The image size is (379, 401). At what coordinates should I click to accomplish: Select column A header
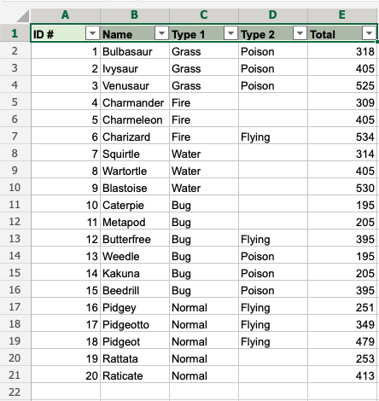click(66, 15)
